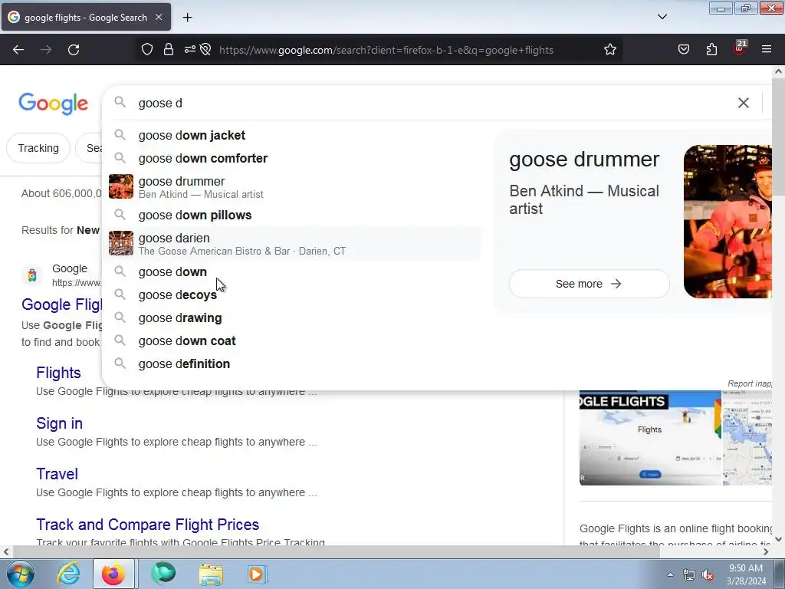Click the Google logo
This screenshot has width=785, height=589.
pos(54,104)
